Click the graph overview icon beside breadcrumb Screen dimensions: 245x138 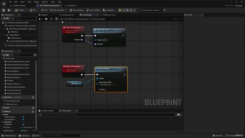tap(57, 19)
